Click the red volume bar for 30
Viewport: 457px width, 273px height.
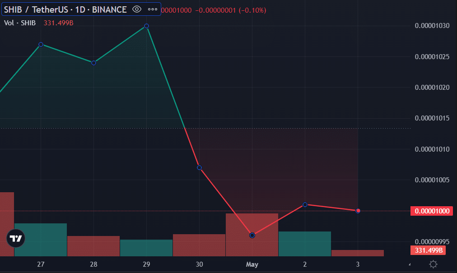[x=199, y=245]
